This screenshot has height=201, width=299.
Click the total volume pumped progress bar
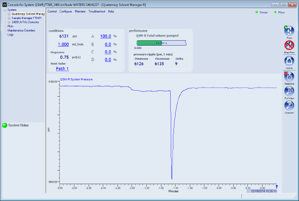[x=161, y=43]
